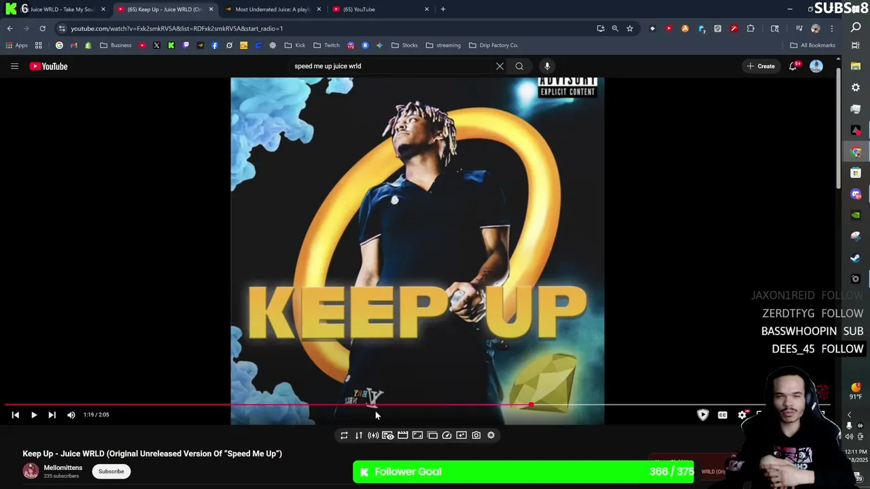
Task: Open File Explorer from the taskbar
Action: click(x=856, y=66)
